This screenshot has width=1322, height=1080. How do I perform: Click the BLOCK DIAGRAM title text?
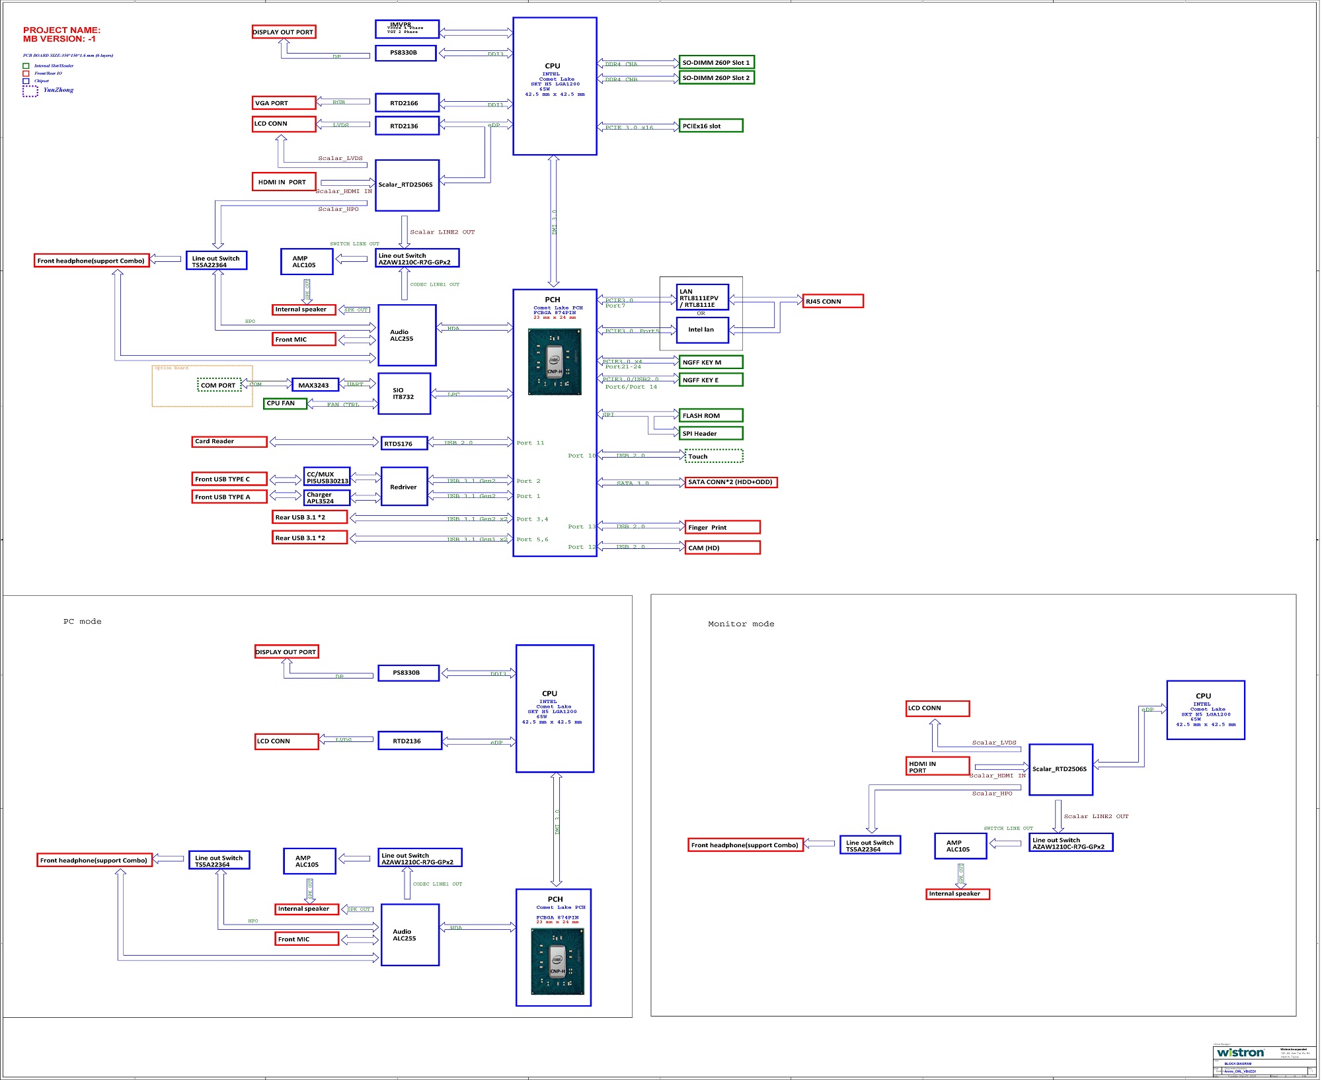coord(1237,1064)
